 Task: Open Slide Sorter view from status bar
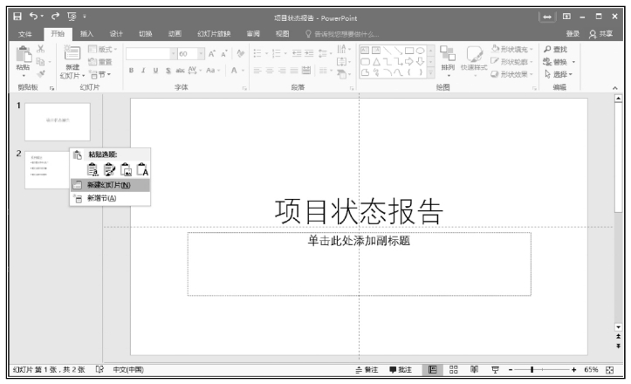tap(455, 370)
